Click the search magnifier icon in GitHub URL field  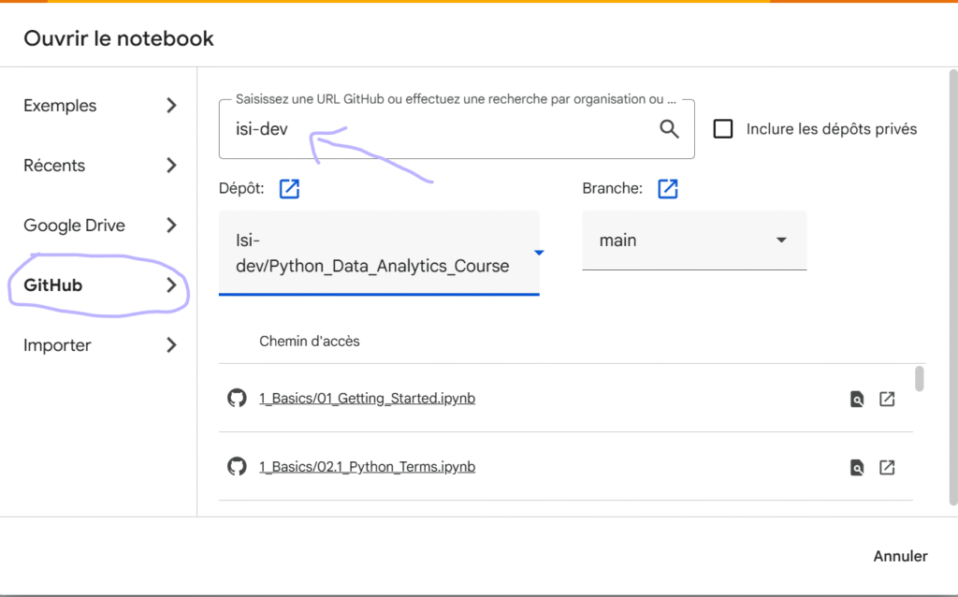[669, 129]
